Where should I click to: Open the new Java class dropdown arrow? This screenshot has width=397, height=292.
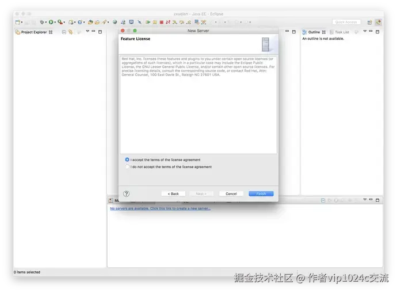point(84,22)
